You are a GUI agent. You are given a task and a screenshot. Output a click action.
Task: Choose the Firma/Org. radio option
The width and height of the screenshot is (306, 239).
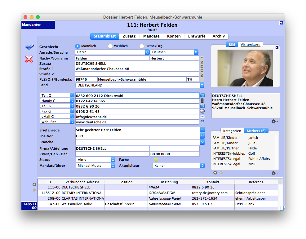click(141, 46)
